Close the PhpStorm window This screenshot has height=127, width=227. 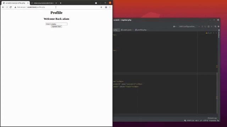click(218, 20)
